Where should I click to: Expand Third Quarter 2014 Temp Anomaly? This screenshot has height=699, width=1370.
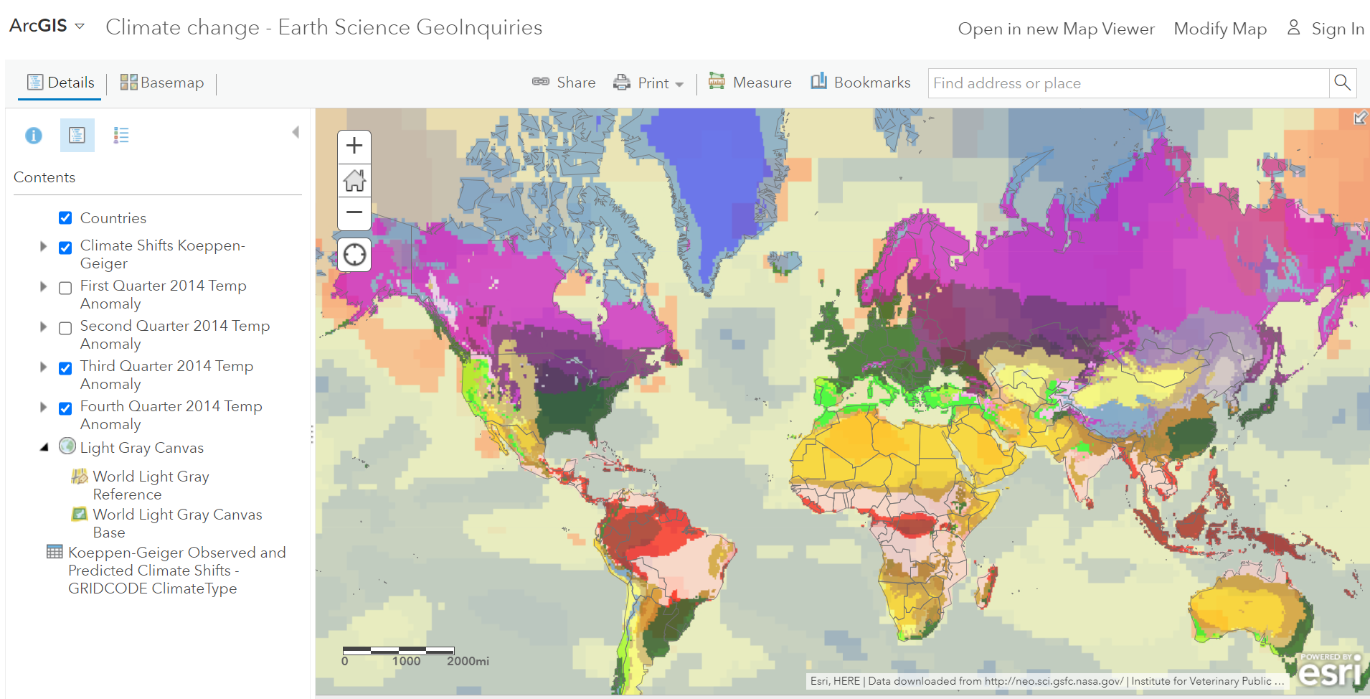44,367
